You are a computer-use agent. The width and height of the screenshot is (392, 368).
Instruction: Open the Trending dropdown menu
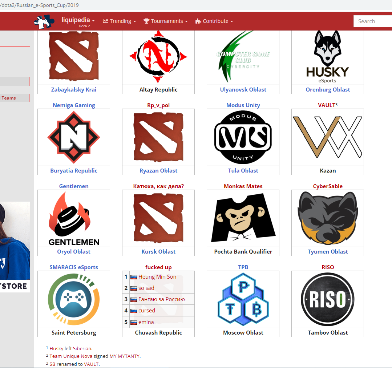click(x=120, y=21)
